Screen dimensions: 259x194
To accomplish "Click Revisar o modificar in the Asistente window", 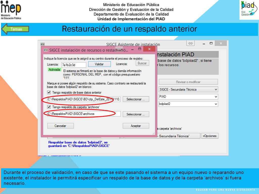I will (x=188, y=82).
